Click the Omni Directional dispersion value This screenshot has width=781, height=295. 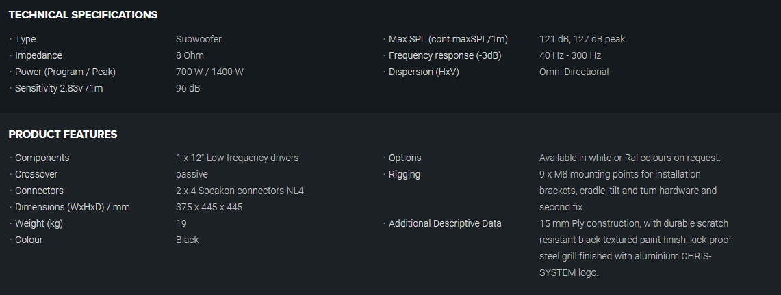(574, 72)
